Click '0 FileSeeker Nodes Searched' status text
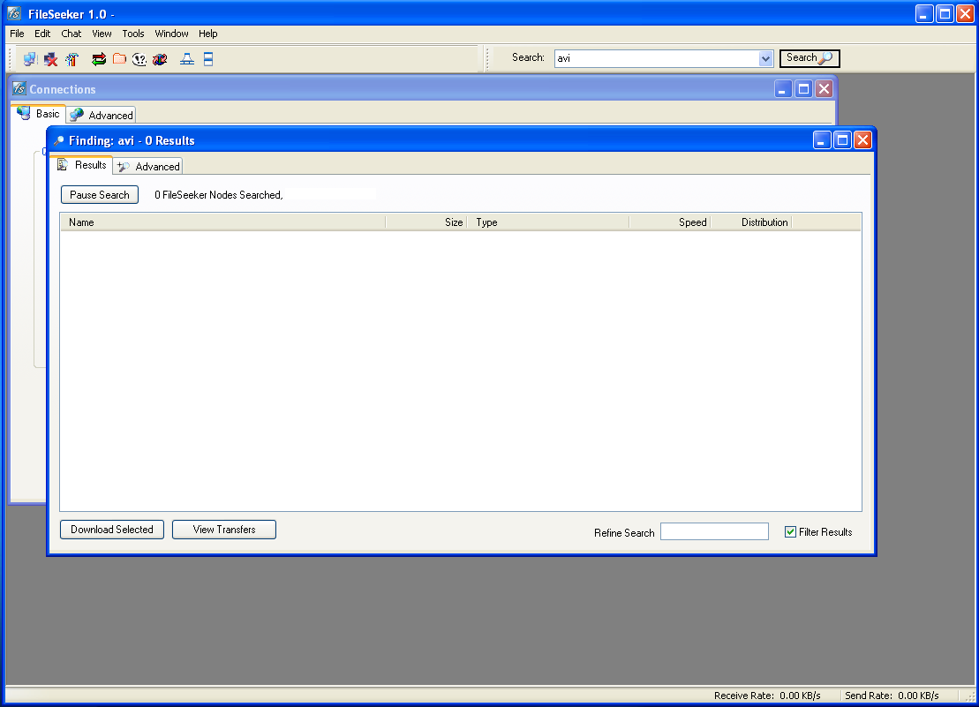Screen dimensions: 979x707 click(219, 195)
